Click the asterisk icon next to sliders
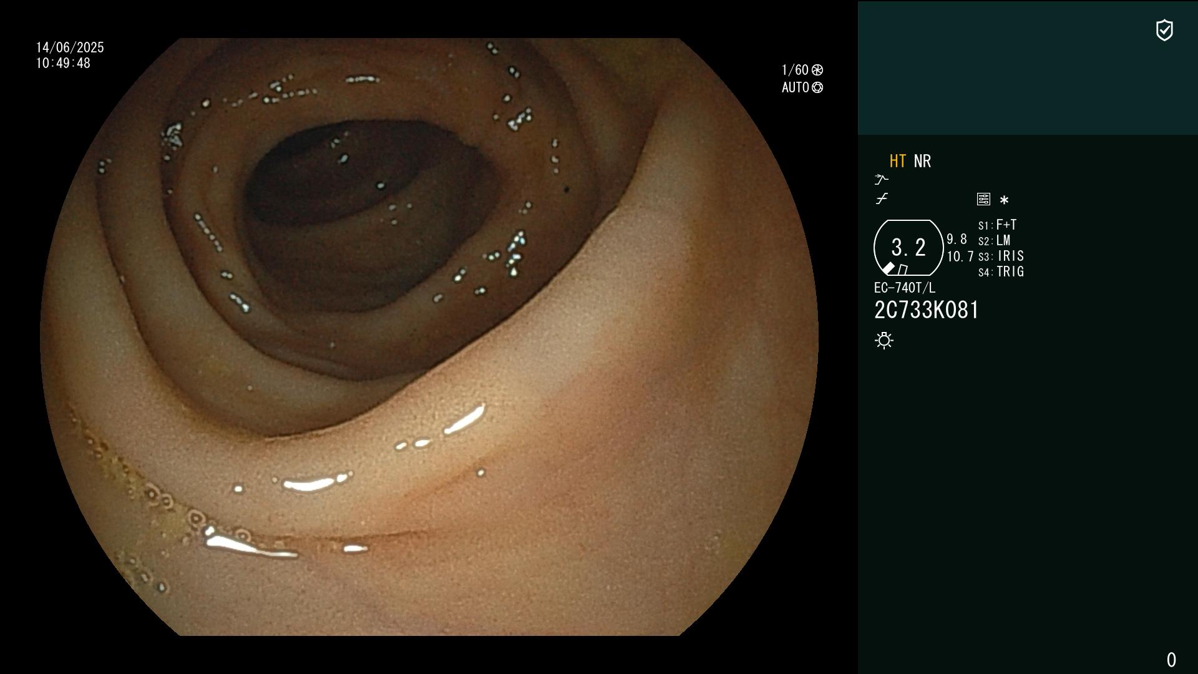The image size is (1198, 674). point(1004,200)
